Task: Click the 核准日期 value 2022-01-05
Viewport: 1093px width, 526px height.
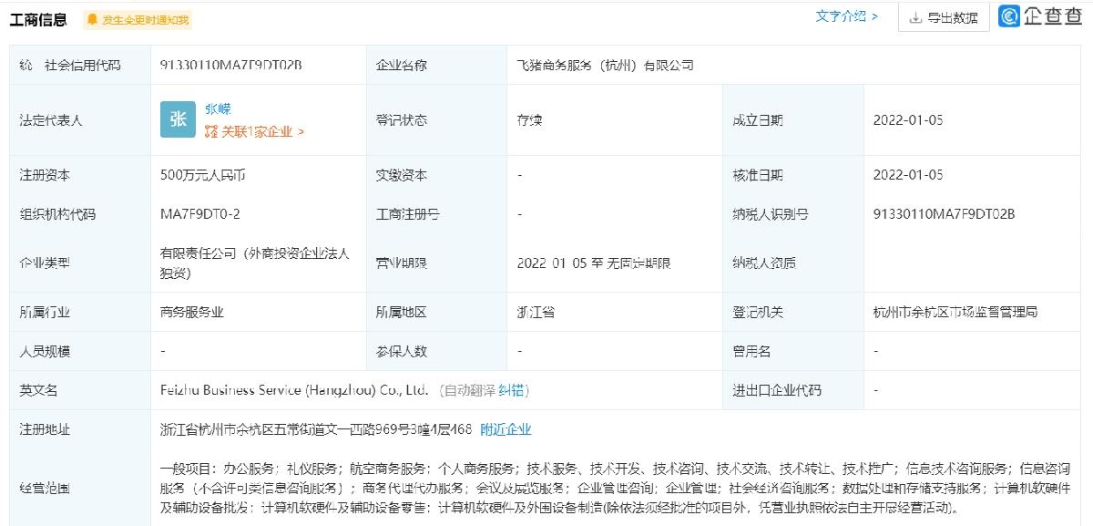Action: tap(908, 175)
